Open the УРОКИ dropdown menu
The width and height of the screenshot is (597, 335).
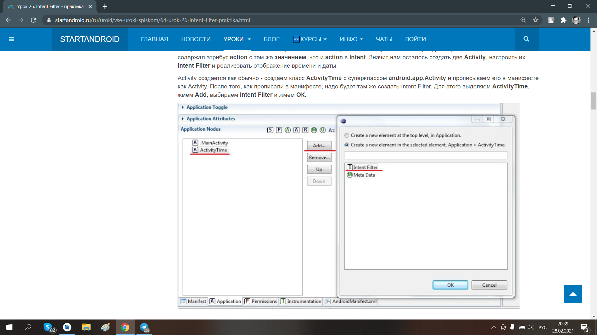pyautogui.click(x=237, y=39)
